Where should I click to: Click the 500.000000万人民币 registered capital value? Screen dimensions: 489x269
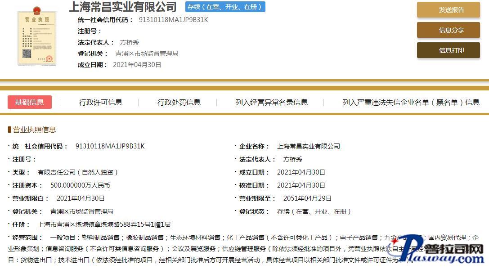tap(80, 185)
